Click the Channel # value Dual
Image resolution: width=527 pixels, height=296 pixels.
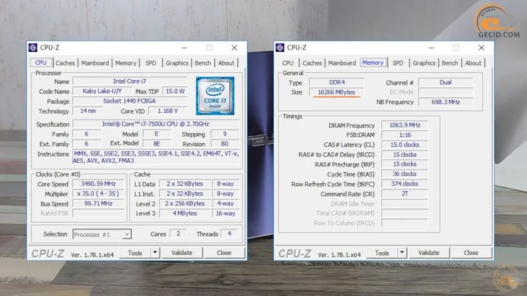tap(445, 83)
